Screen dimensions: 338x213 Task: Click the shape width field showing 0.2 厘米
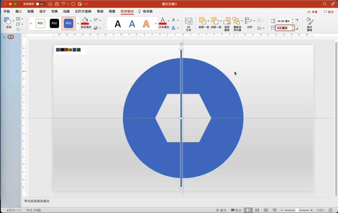pyautogui.click(x=283, y=28)
